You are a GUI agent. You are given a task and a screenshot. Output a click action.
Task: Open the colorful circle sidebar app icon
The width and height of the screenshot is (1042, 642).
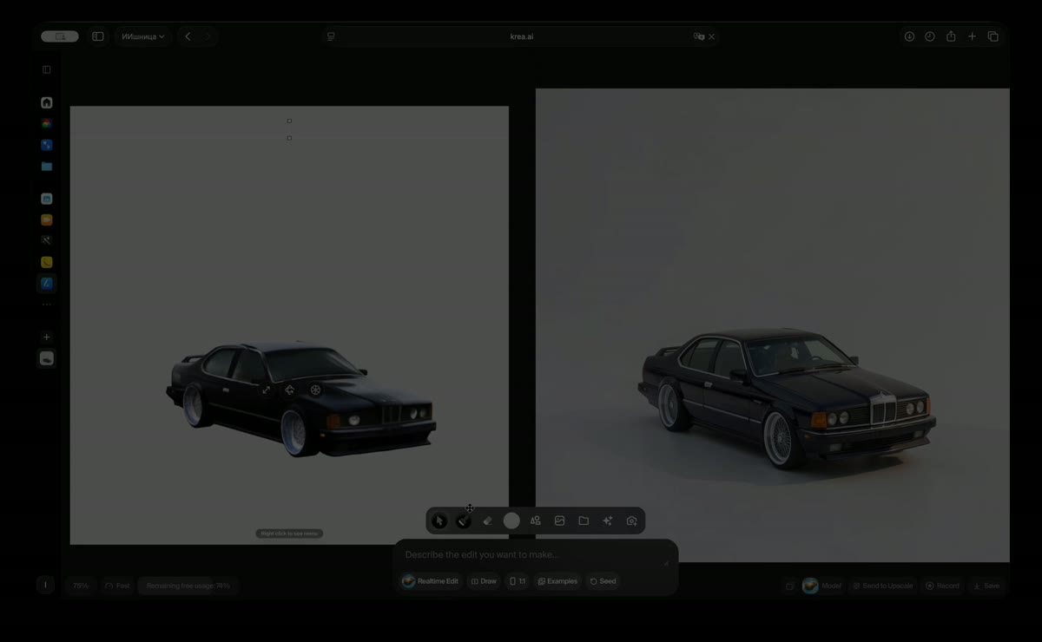point(47,124)
